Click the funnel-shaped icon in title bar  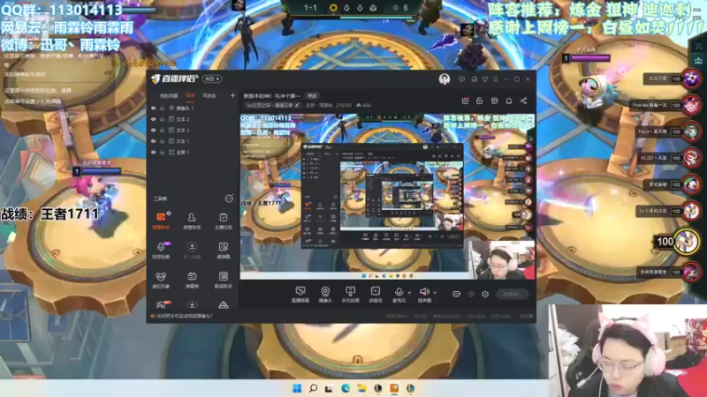coord(484,79)
